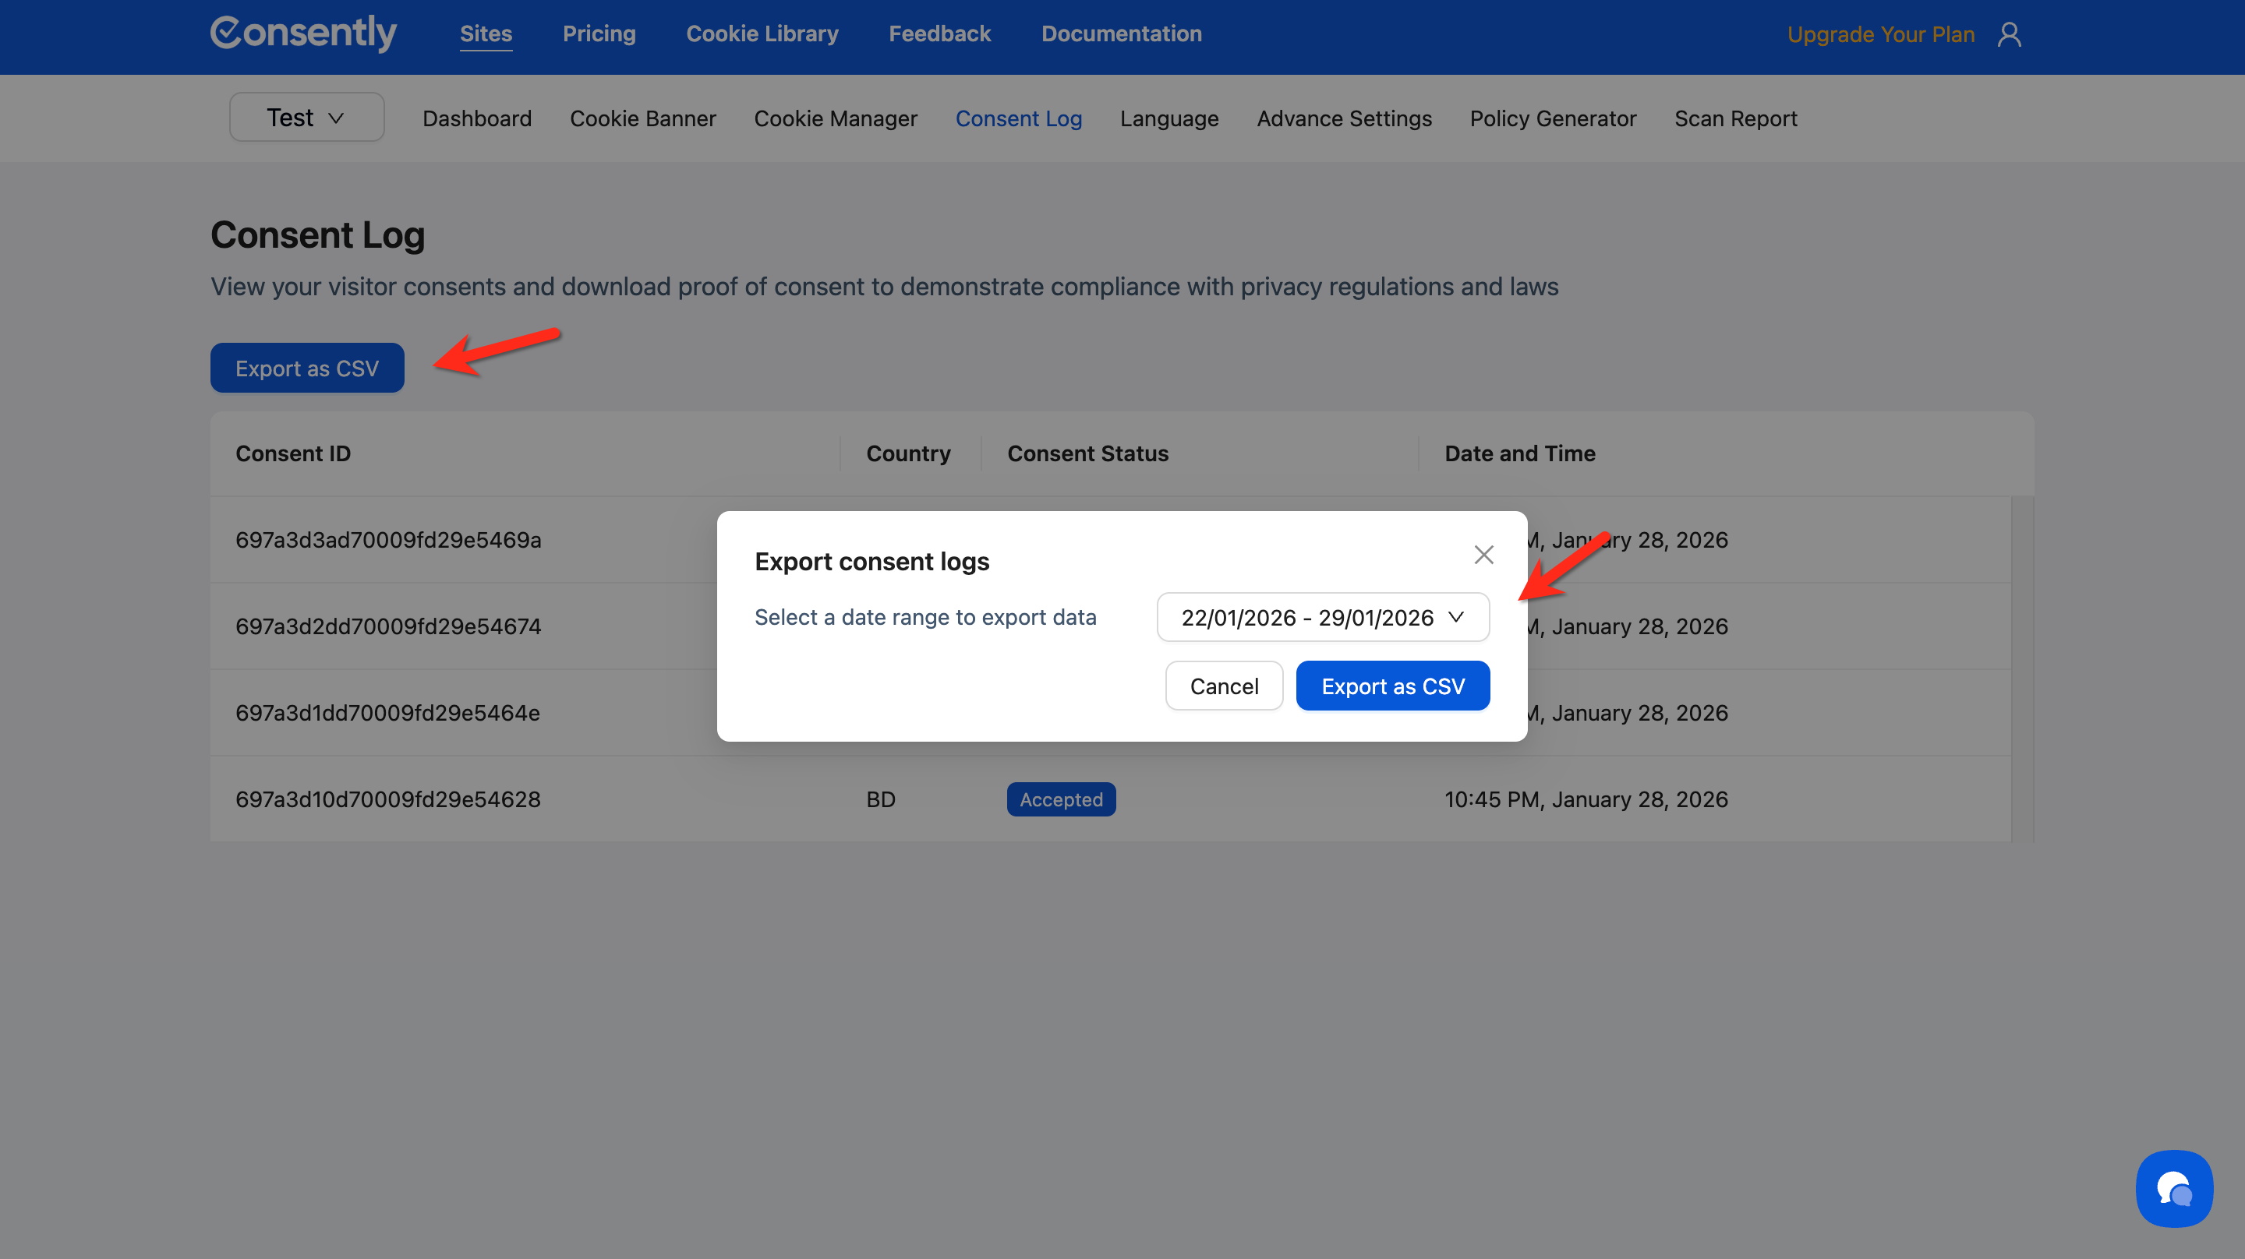This screenshot has width=2245, height=1259.
Task: Open the Cookie Library page
Action: coord(762,34)
